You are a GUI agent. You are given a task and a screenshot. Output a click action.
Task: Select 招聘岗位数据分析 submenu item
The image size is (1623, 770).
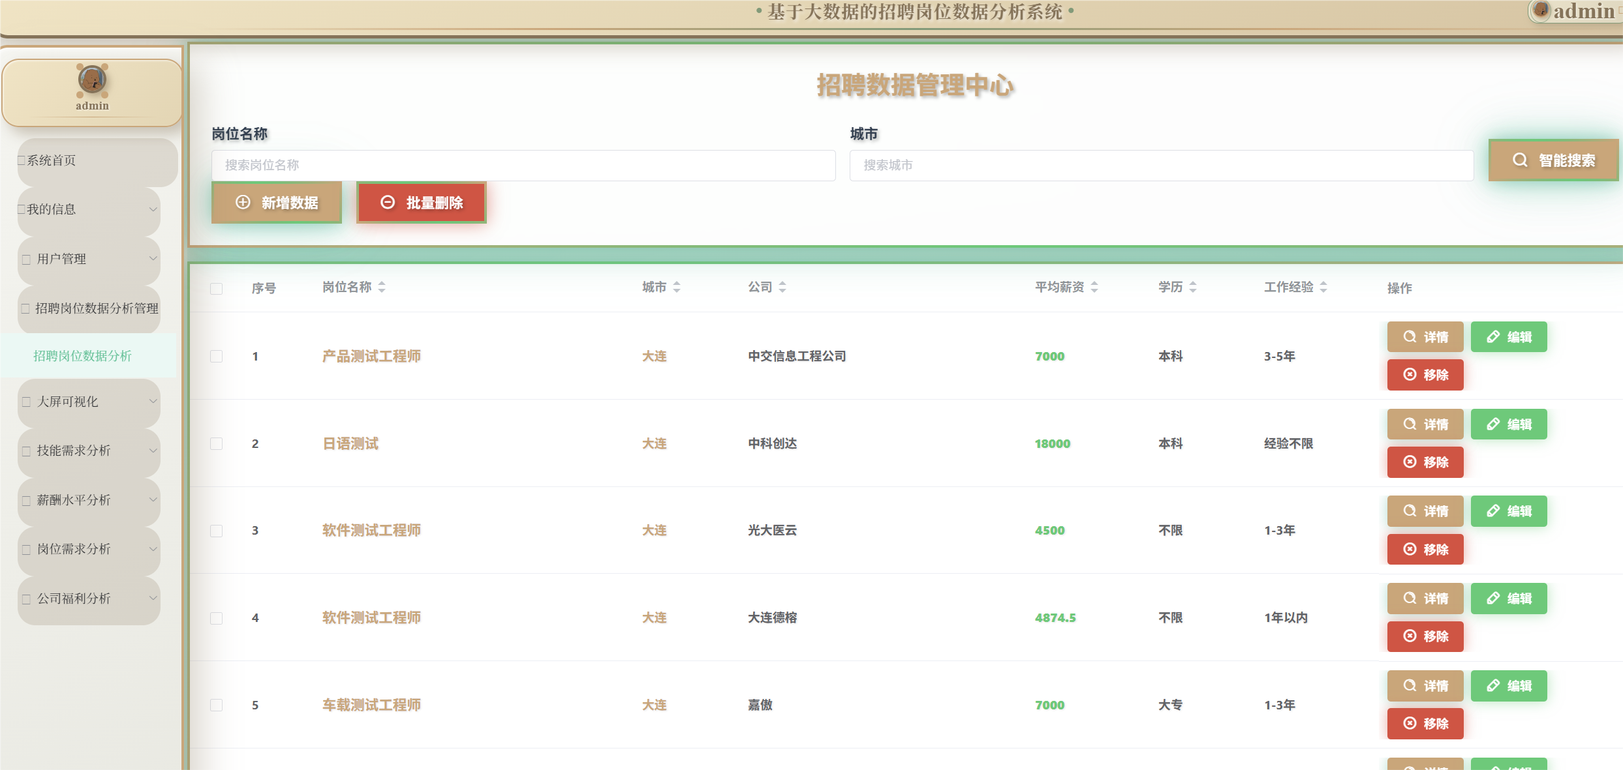pos(82,356)
